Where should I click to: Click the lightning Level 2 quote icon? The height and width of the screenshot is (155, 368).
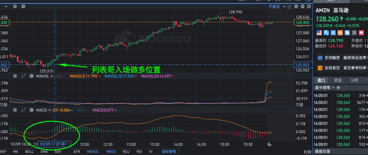(326, 33)
